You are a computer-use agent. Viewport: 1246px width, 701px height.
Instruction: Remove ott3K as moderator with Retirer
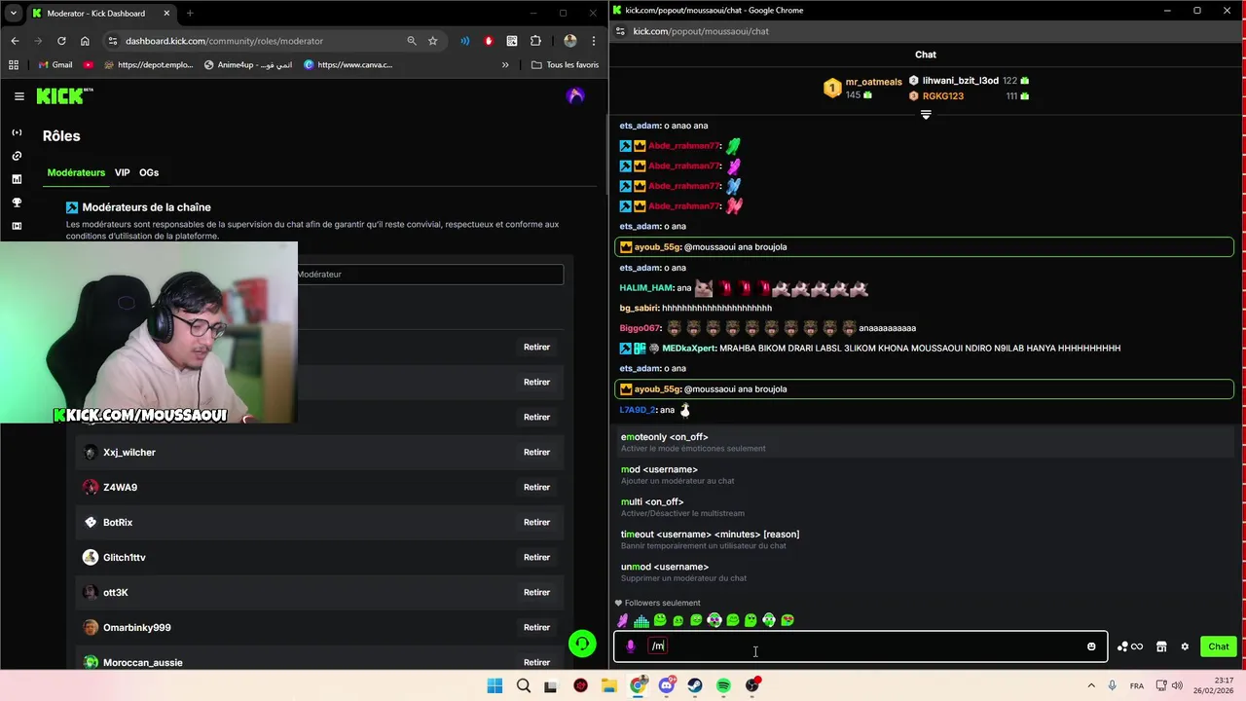[536, 592]
